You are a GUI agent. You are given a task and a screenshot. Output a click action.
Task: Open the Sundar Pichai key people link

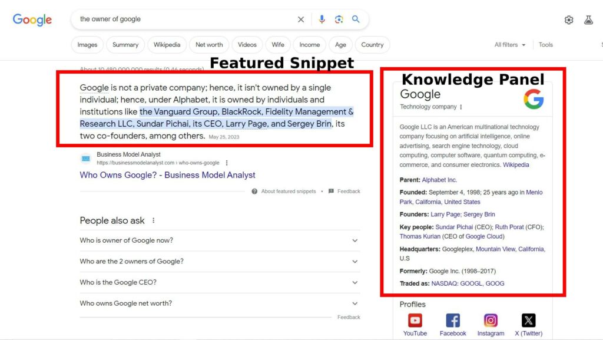(x=454, y=227)
